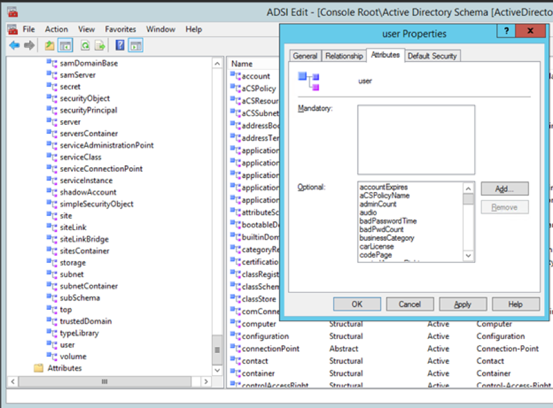Click the dialog's question-mark help button
553x408 pixels.
(x=506, y=30)
